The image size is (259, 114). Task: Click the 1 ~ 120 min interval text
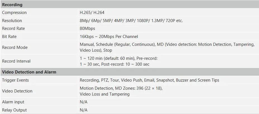[119, 61]
